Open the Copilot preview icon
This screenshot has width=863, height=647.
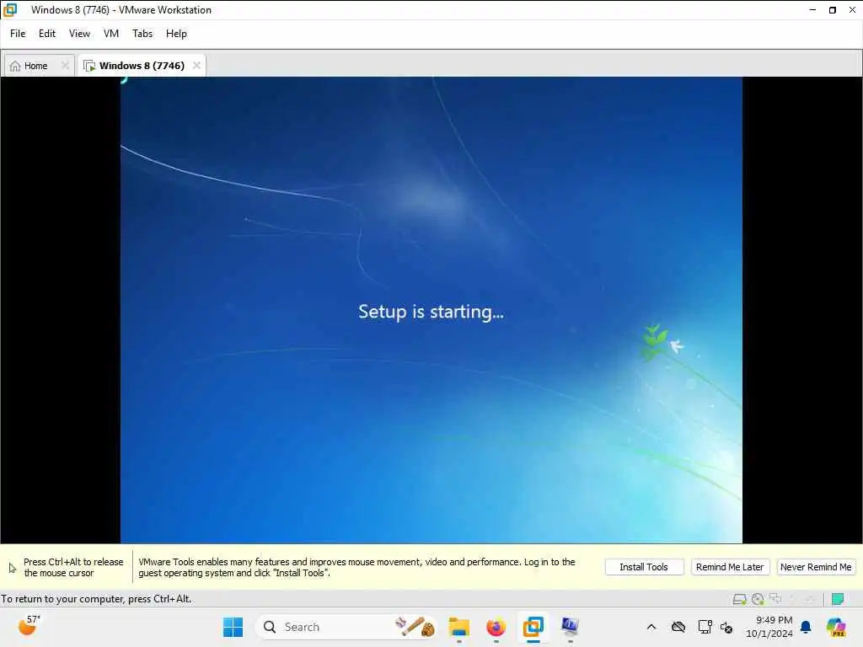[x=836, y=627]
